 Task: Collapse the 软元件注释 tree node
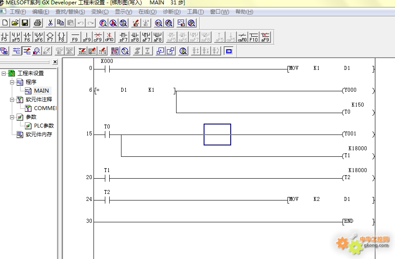(x=12, y=100)
